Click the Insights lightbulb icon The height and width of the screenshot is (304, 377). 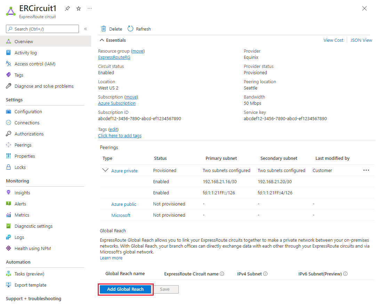click(x=8, y=192)
